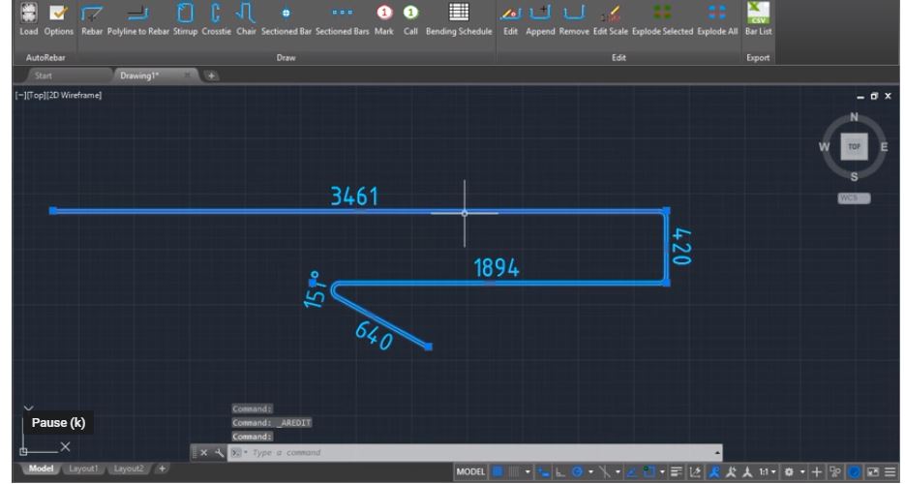Export the Bar List CSV
905x484 pixels.
point(758,18)
